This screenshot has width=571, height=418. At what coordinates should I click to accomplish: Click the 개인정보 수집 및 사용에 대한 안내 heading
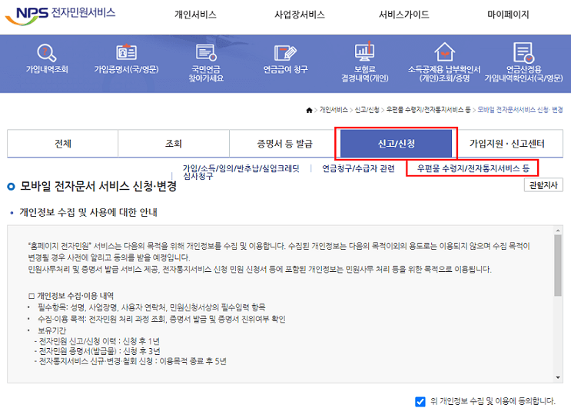pyautogui.click(x=88, y=212)
